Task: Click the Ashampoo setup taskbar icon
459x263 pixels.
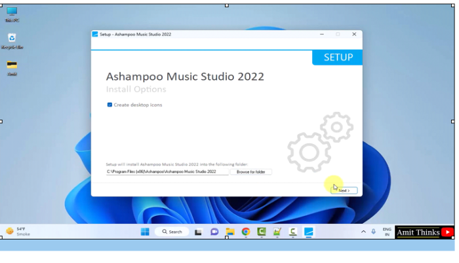Action: click(x=309, y=232)
